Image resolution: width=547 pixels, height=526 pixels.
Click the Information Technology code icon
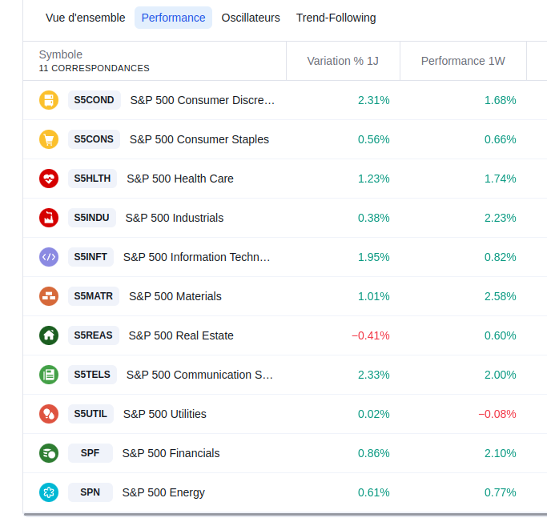(x=49, y=257)
